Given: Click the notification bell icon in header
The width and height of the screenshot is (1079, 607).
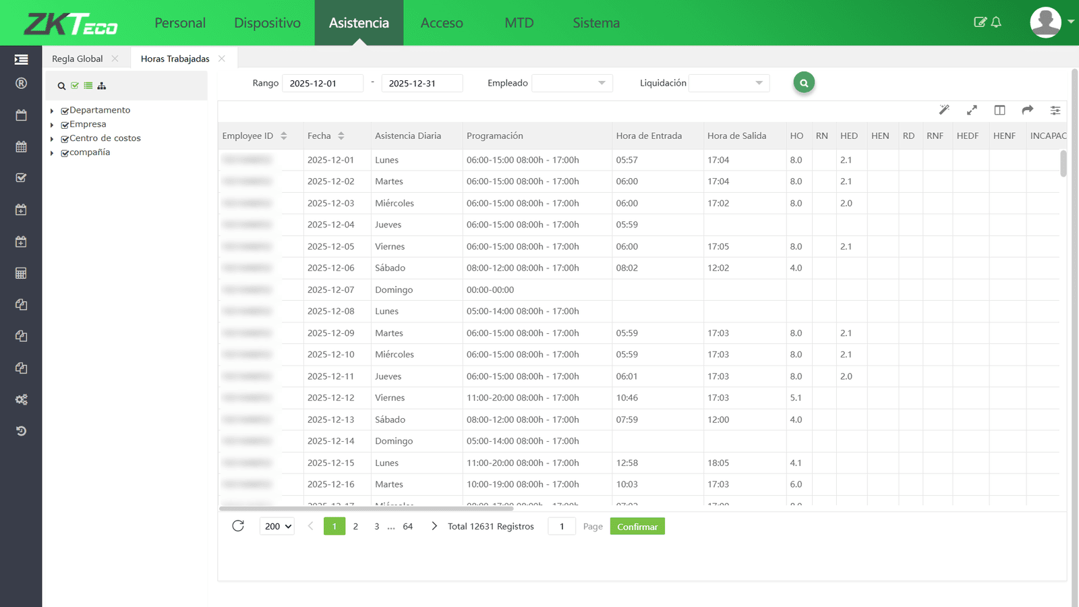Looking at the screenshot, I should tap(996, 22).
